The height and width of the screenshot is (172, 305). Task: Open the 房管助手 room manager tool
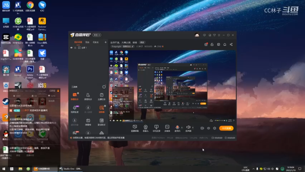pyautogui.click(x=88, y=96)
